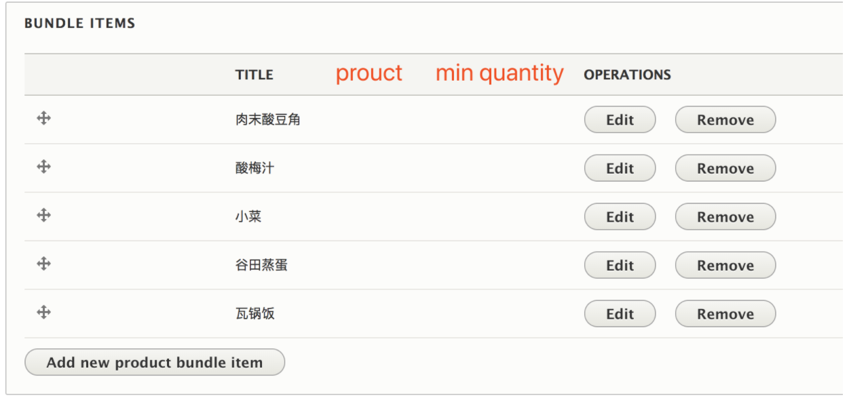Edit the 瓦锅饭 bundle item

tap(620, 314)
